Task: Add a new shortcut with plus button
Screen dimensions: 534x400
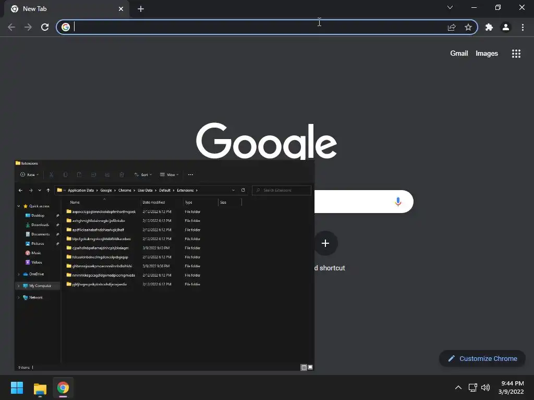Action: click(x=325, y=243)
